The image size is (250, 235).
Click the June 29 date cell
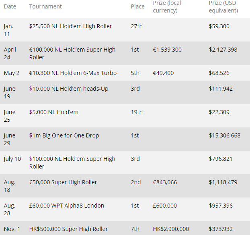10,139
